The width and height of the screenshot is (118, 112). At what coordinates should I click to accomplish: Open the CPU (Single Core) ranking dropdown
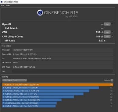[x=15, y=80]
